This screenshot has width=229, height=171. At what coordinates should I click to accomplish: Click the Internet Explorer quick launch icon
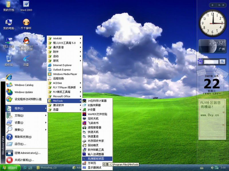point(25,168)
